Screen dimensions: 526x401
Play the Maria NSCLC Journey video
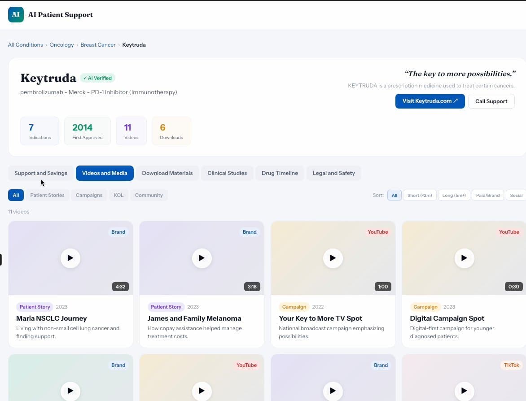point(70,258)
